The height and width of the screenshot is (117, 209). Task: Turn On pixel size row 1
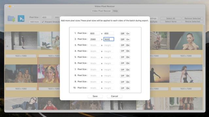coord(128,33)
